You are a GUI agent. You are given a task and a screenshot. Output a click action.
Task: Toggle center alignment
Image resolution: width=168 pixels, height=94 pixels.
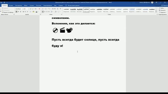point(45,11)
